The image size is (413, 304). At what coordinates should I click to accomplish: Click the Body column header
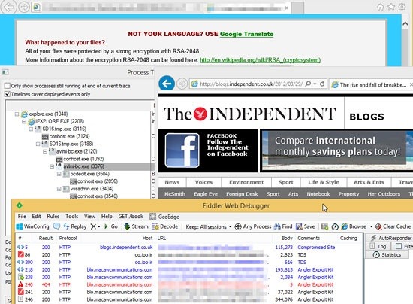(287, 238)
